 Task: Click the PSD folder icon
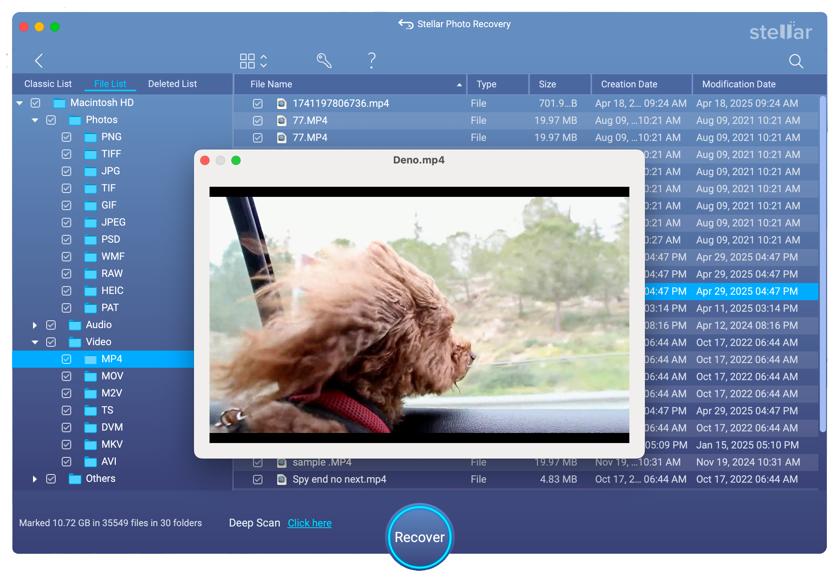click(91, 240)
